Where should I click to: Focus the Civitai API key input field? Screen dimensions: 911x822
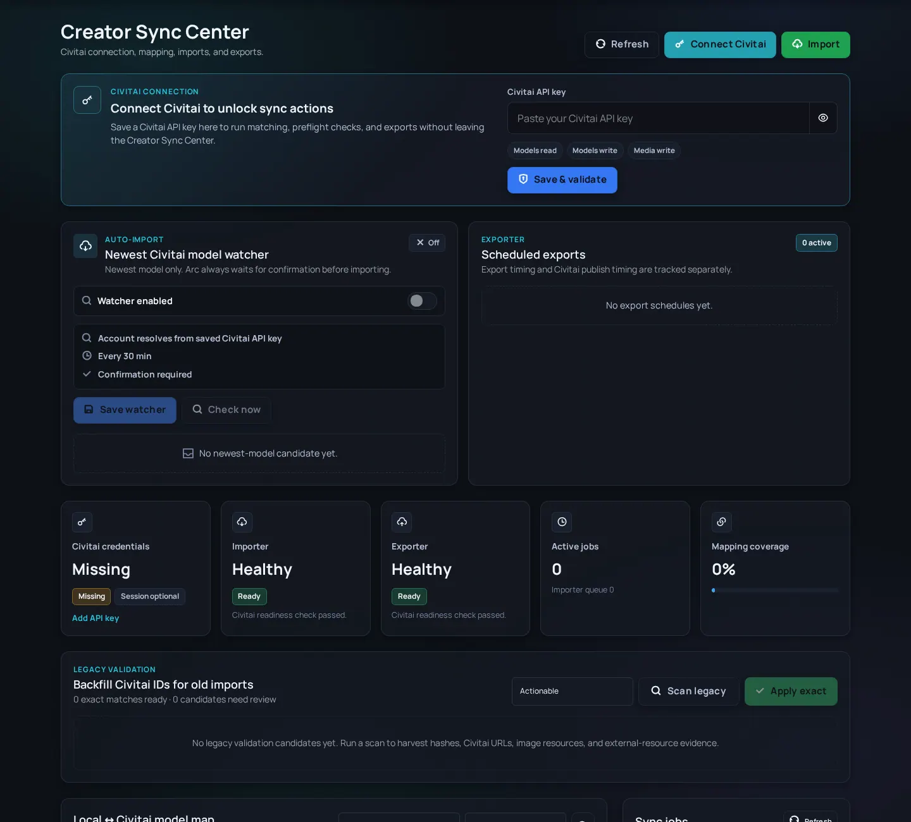(658, 118)
